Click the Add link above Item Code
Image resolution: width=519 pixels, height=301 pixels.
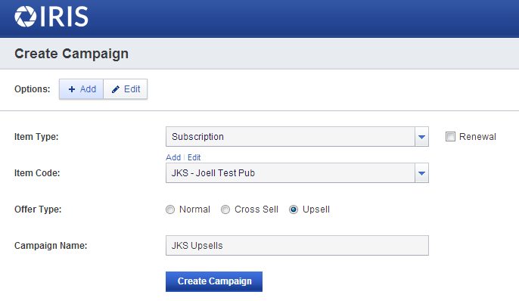point(173,157)
